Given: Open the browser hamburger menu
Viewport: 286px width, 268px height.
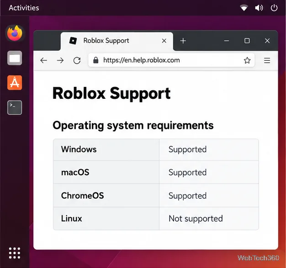Looking at the screenshot, I should tap(267, 60).
